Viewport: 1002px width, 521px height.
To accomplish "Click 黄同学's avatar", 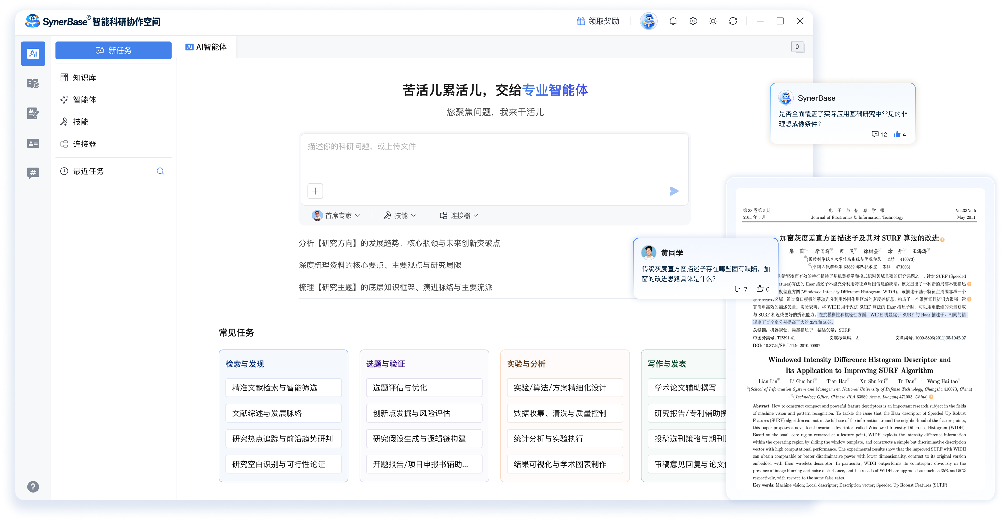I will tap(648, 253).
